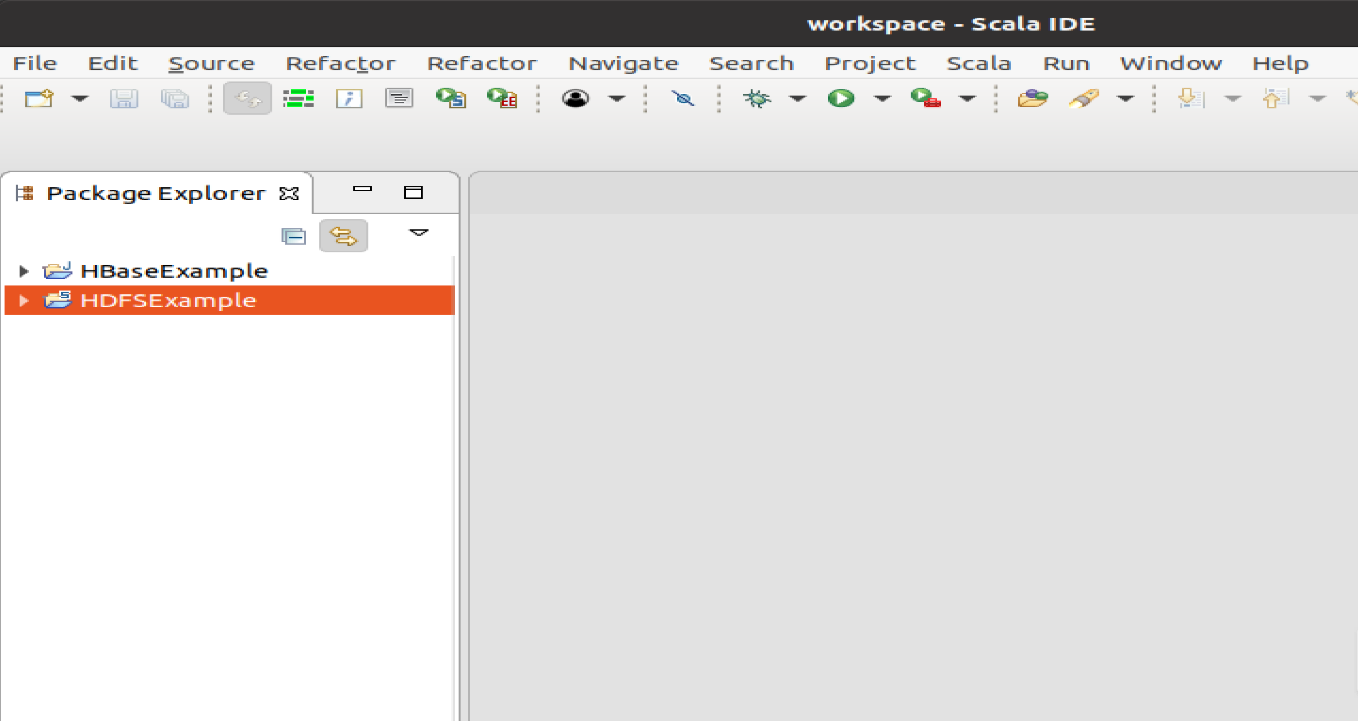Toggle the highlighted refresh toolbar button
The image size is (1358, 721).
click(247, 99)
